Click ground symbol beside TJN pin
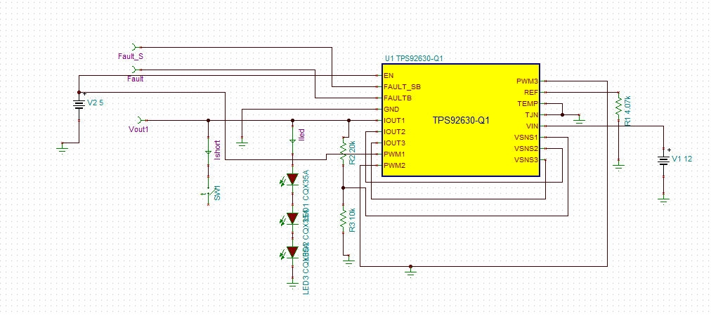 point(578,119)
